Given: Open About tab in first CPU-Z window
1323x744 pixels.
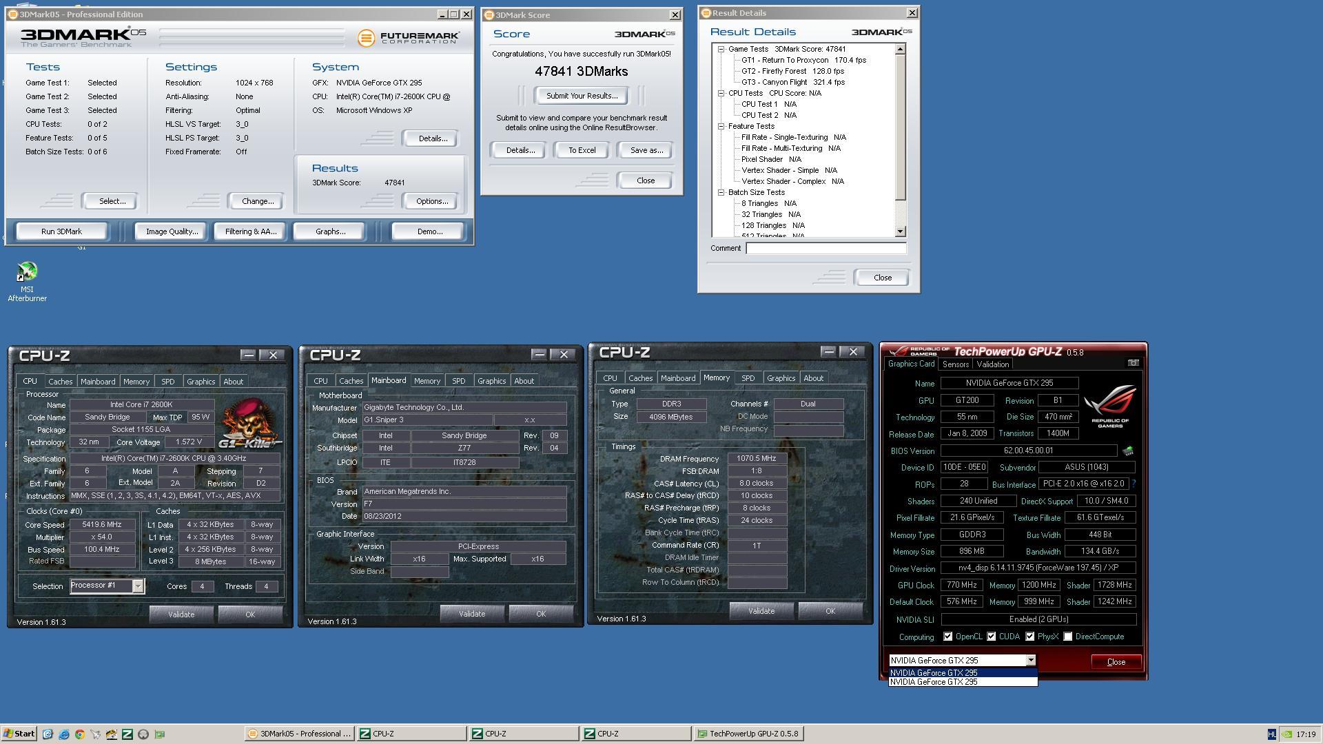Looking at the screenshot, I should (x=233, y=382).
